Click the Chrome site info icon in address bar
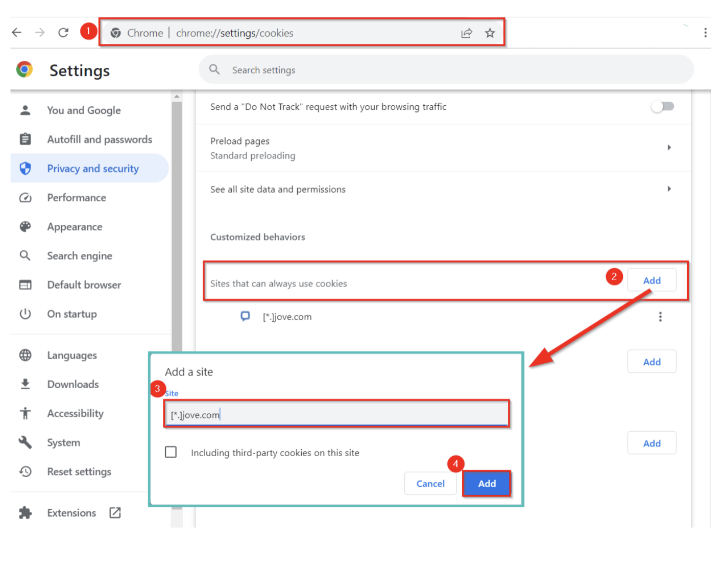 click(x=116, y=33)
